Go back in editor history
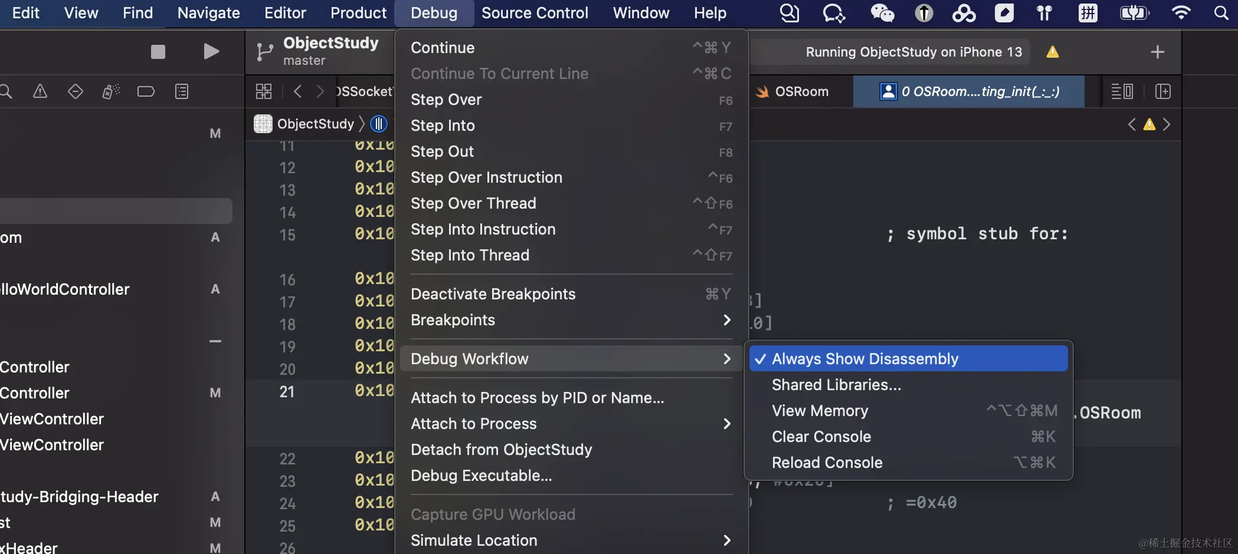1238x554 pixels. [x=297, y=91]
